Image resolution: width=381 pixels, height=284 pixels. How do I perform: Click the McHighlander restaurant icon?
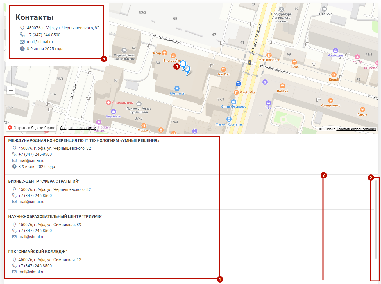pos(269,55)
